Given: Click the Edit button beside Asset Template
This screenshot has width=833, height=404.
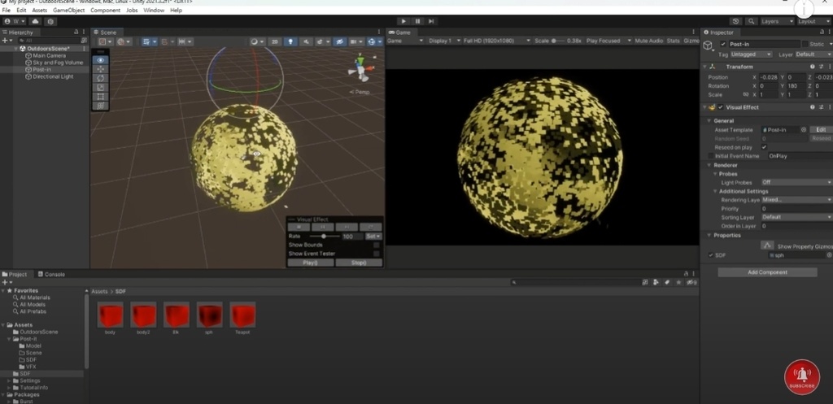Looking at the screenshot, I should (821, 130).
